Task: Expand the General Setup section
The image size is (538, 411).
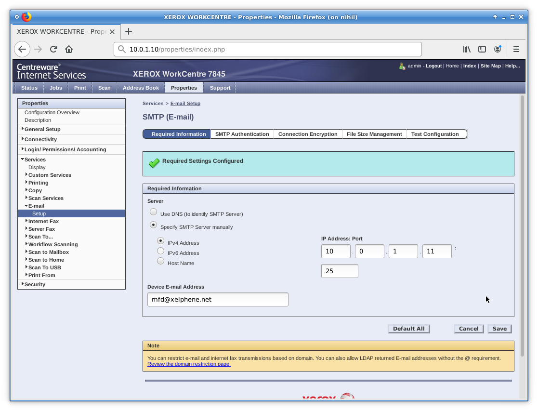Action: coord(42,129)
